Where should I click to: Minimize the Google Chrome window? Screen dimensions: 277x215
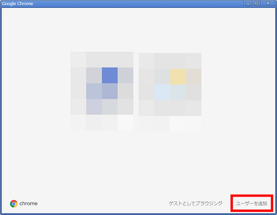248,3
